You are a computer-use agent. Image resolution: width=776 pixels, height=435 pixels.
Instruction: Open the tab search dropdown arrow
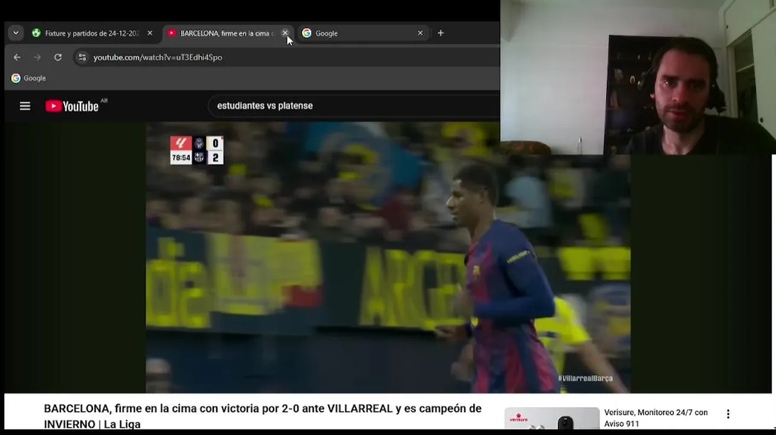pyautogui.click(x=16, y=33)
